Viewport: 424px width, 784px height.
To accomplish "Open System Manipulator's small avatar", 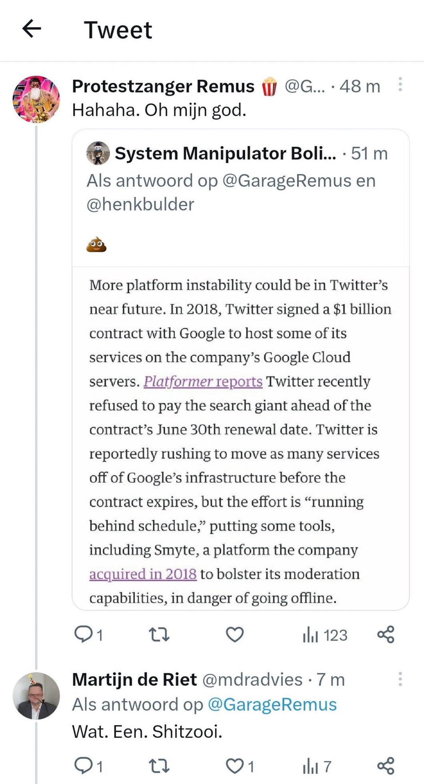I will click(98, 153).
